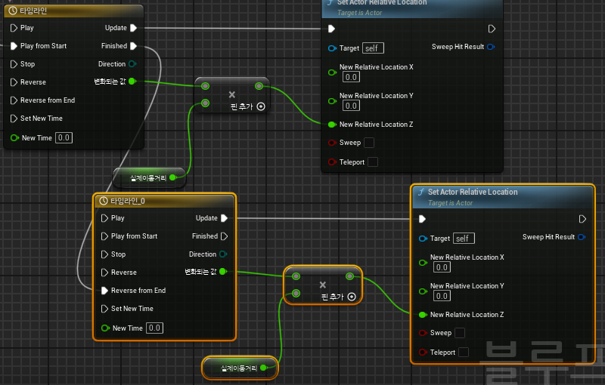Click Finished output pin on 타임라인 node
Viewport: 605px width, 385px height.
coord(134,46)
